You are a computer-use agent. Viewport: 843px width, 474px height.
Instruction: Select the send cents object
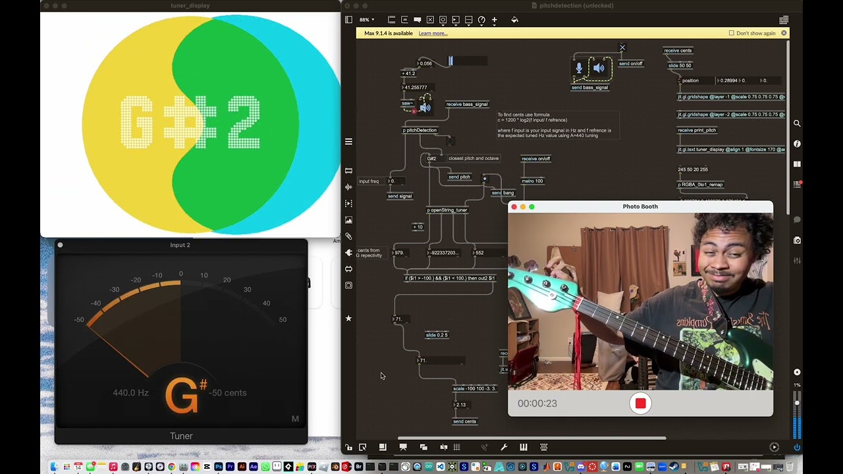(465, 421)
